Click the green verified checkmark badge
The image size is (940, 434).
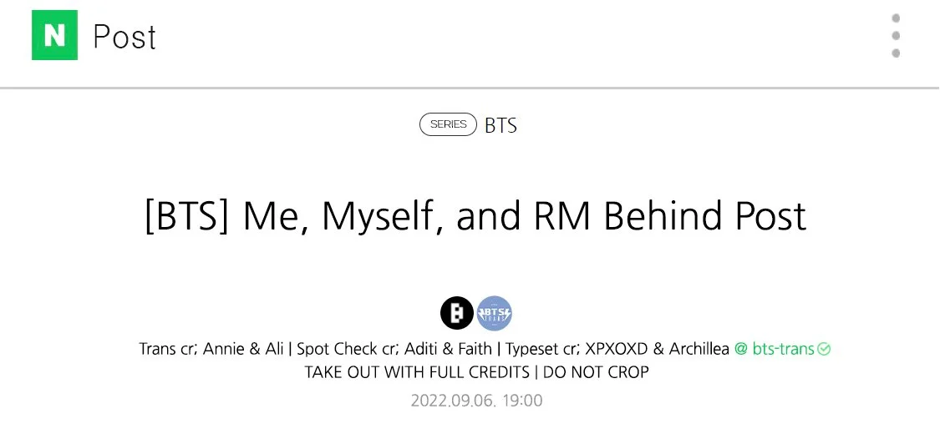825,348
